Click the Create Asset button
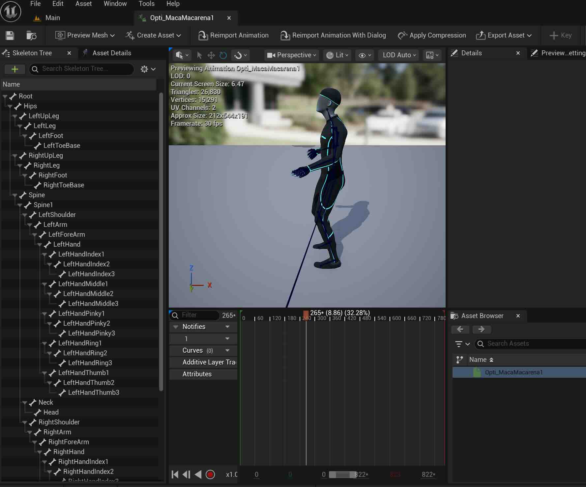The height and width of the screenshot is (487, 586). coord(153,35)
